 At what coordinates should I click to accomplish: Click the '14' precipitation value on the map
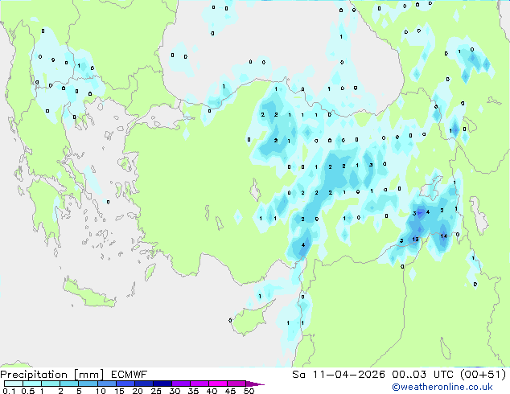point(444,236)
